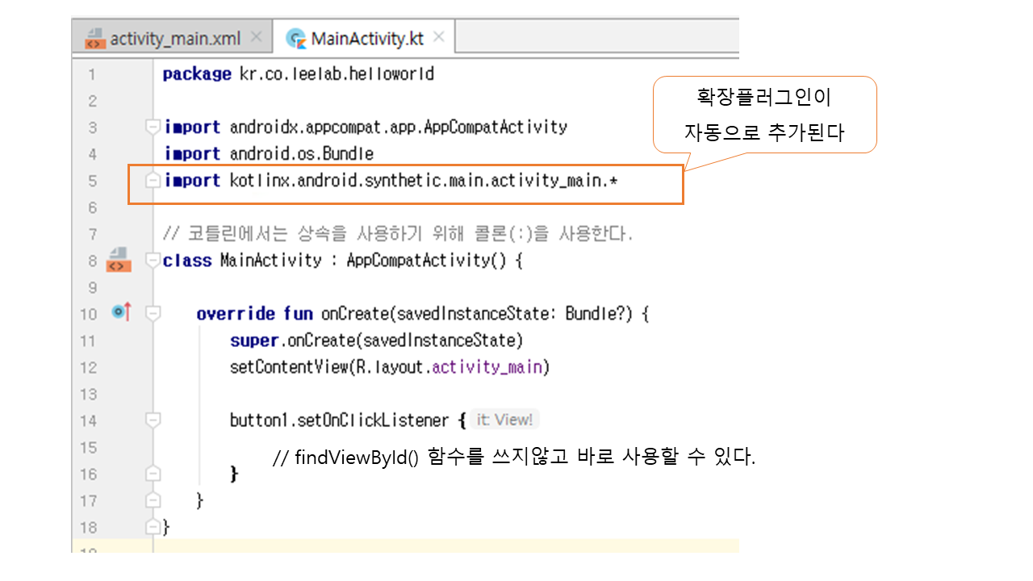Select the MainActivity.kt tab
1033x581 pixels.
366,38
